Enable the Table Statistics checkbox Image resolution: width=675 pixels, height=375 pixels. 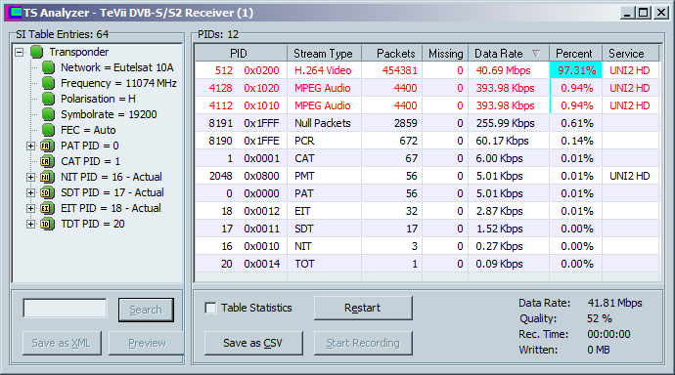(210, 308)
